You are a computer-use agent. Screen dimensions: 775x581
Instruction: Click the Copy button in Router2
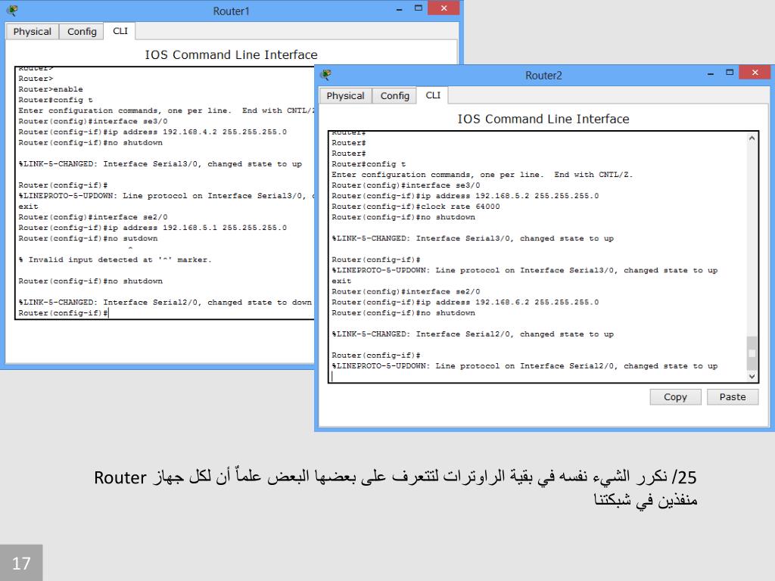(675, 397)
